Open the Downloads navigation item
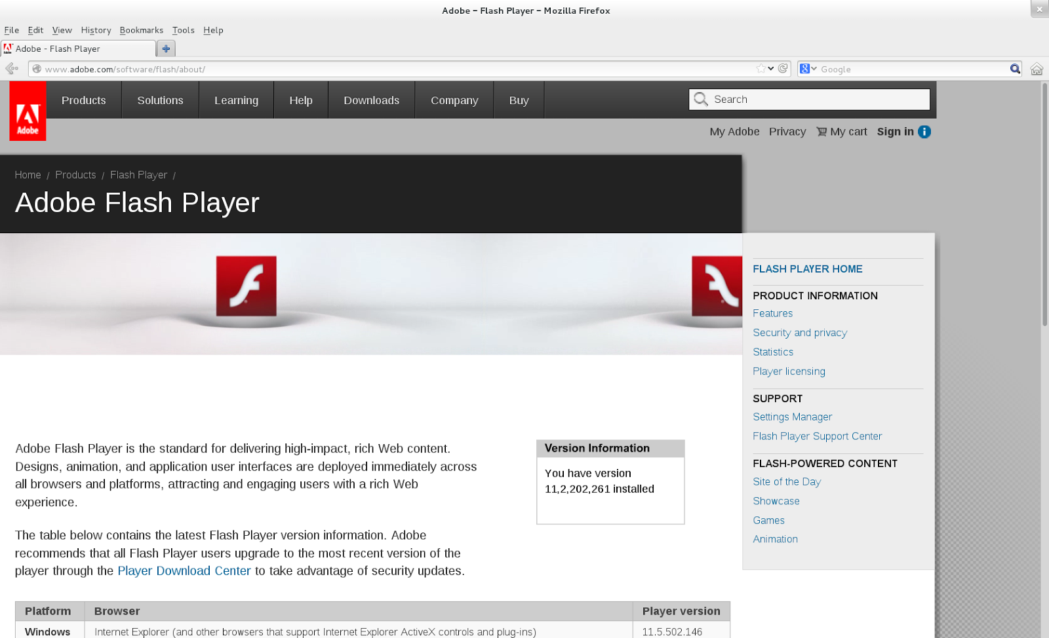The height and width of the screenshot is (638, 1049). (x=371, y=100)
